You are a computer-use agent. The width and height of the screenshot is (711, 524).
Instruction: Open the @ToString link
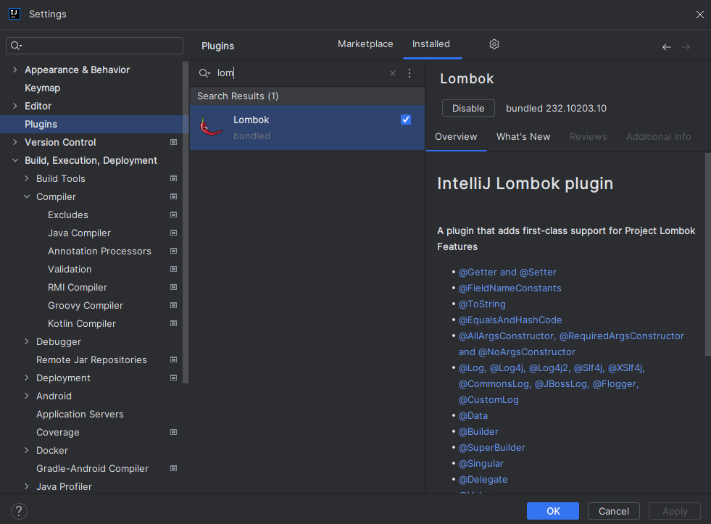482,304
